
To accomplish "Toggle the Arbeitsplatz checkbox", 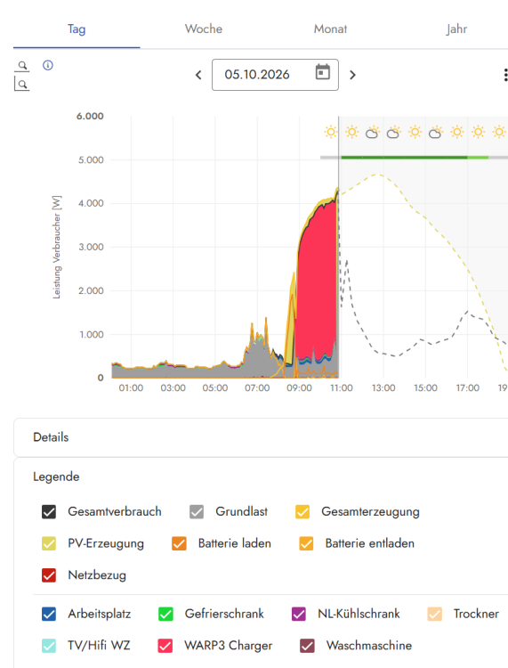I will pyautogui.click(x=49, y=614).
